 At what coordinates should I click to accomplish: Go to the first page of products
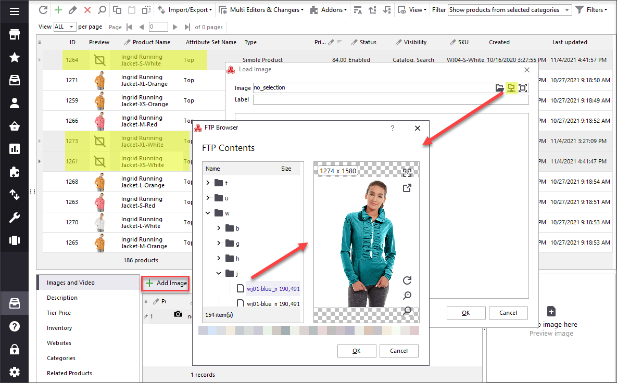[x=130, y=27]
